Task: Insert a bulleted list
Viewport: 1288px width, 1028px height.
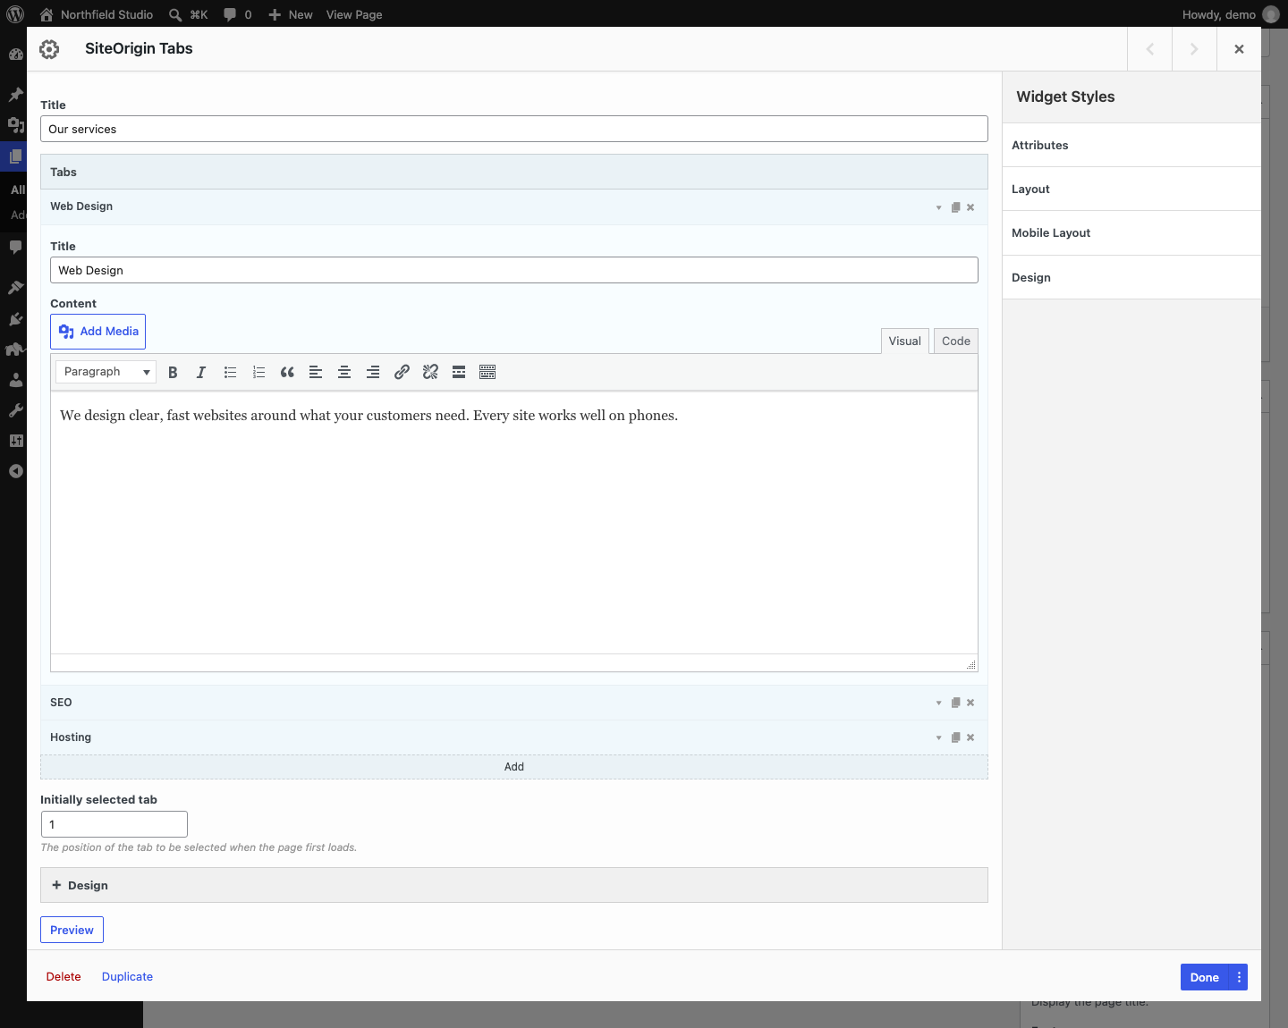Action: point(230,372)
